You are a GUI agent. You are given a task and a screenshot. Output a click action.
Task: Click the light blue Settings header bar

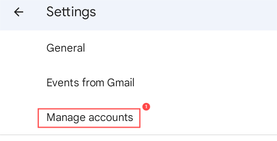click(138, 15)
